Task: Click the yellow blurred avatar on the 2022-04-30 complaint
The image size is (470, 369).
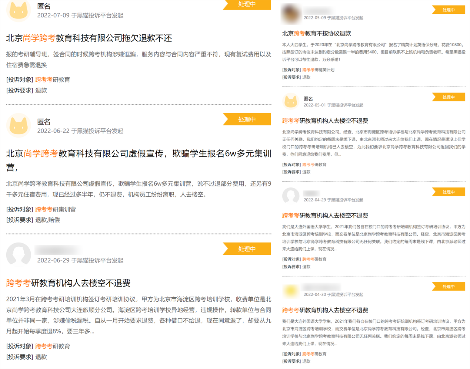Action: [x=291, y=291]
